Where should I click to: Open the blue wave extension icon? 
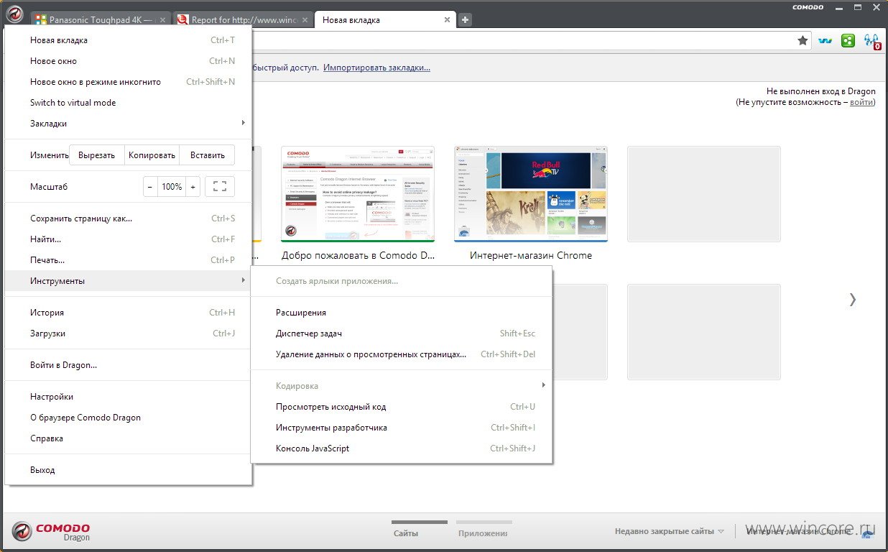click(x=825, y=41)
